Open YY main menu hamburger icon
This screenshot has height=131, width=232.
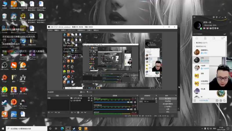[x=195, y=100]
